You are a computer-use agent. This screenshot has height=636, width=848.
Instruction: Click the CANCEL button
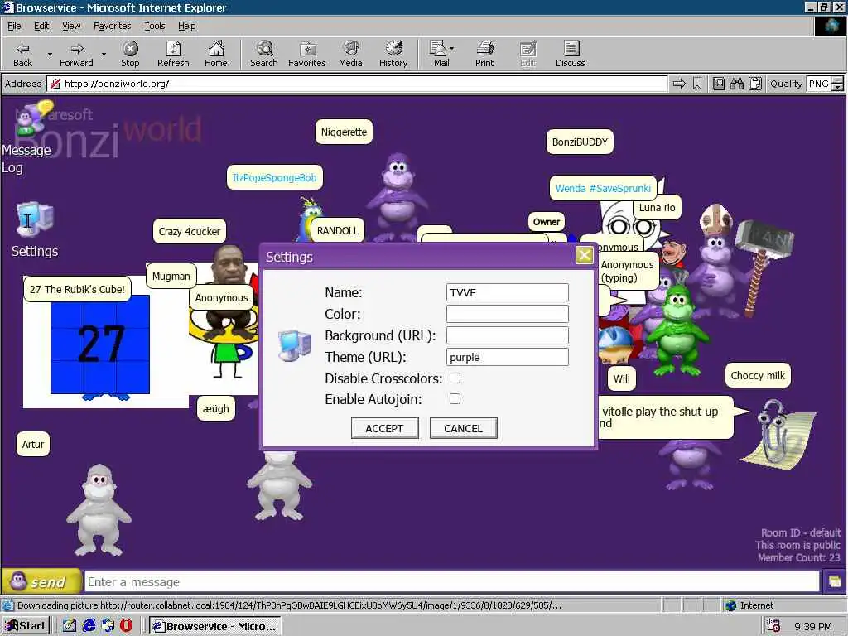point(463,428)
